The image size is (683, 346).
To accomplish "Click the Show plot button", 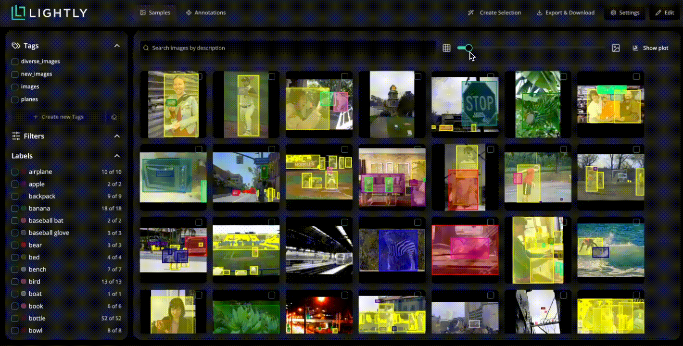I will [650, 48].
